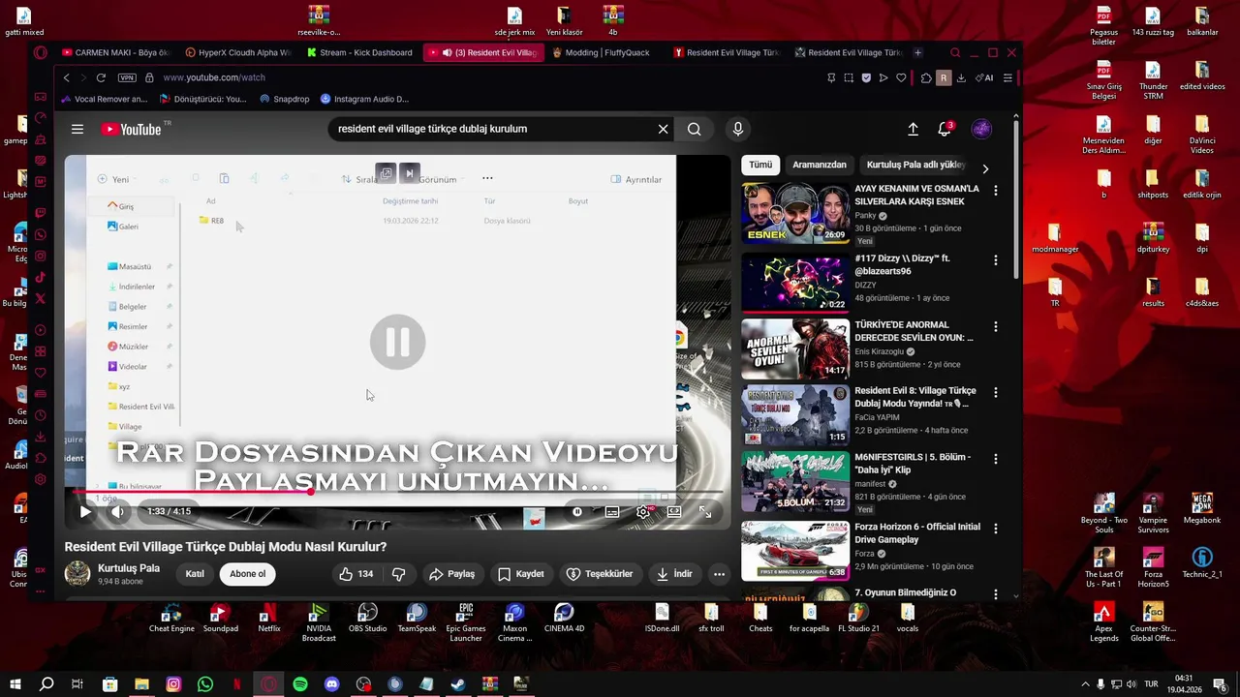
Task: Add page to Opera bookmarks heart
Action: [x=901, y=77]
